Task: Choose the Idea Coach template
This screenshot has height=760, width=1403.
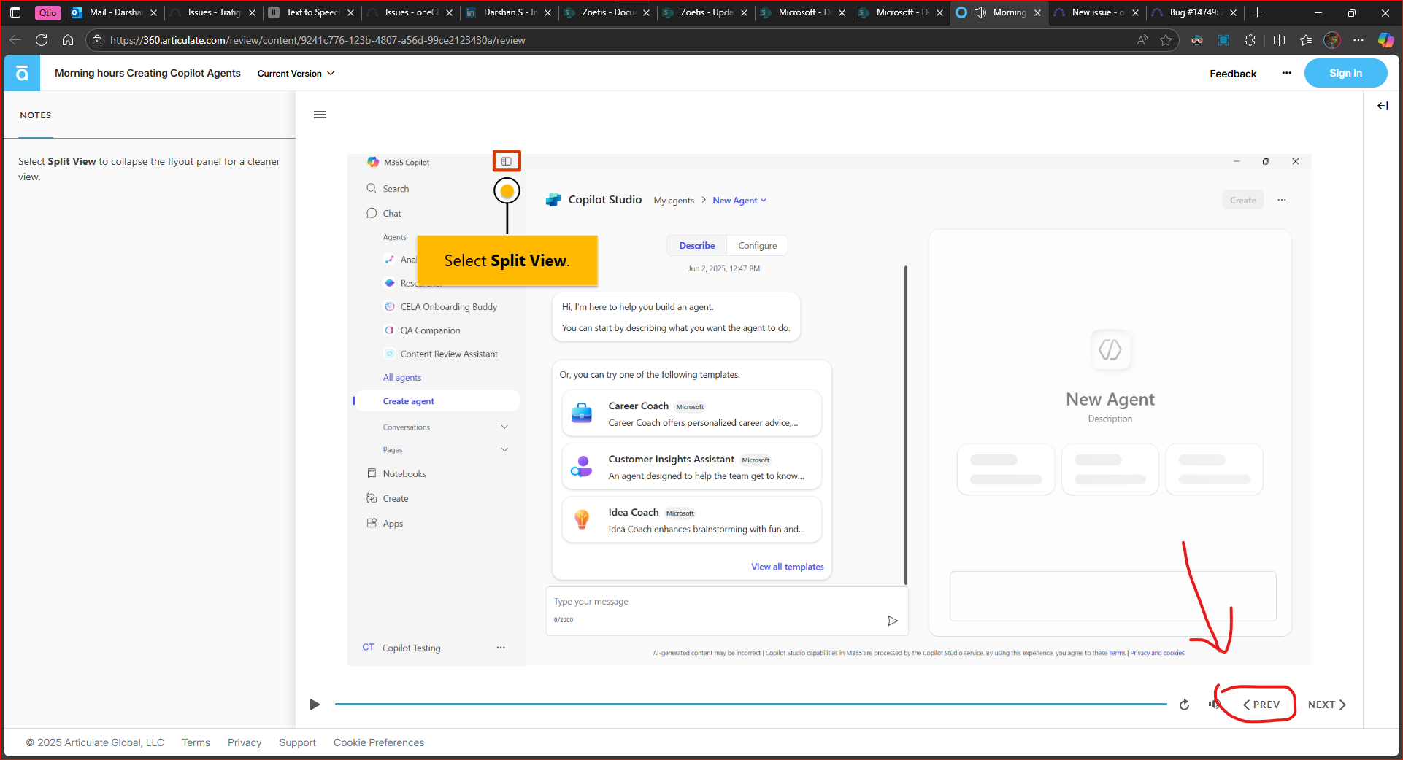Action: click(x=692, y=520)
